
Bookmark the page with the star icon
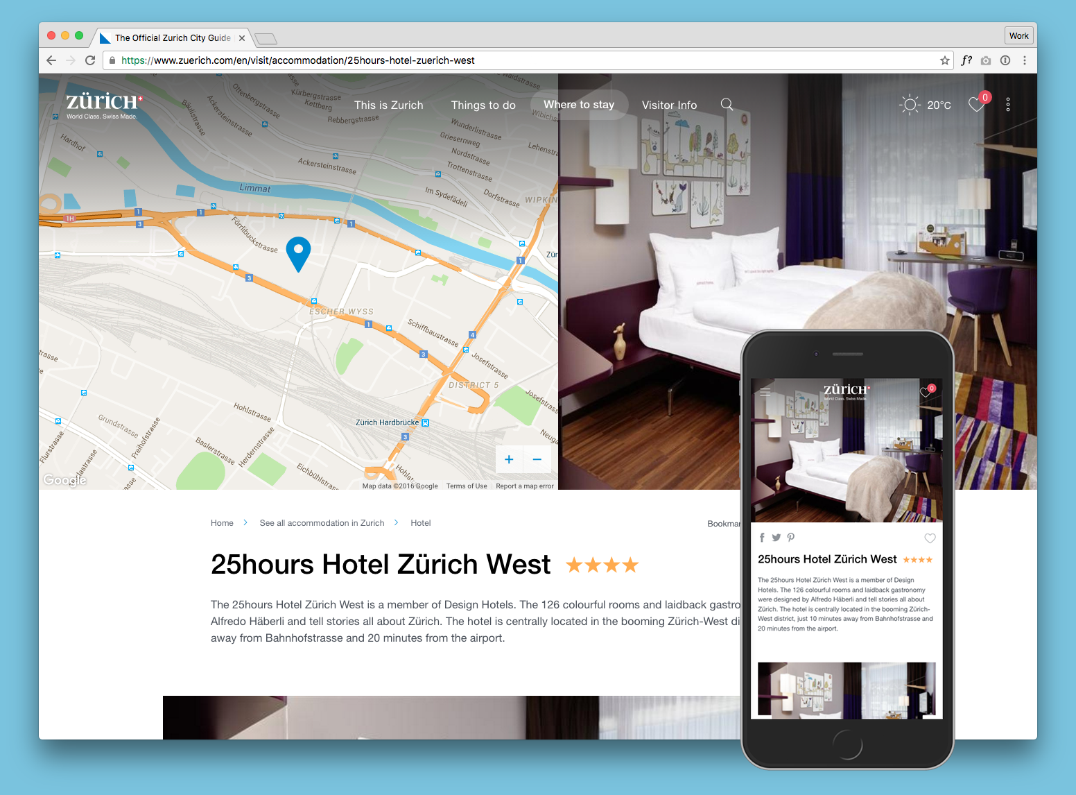944,60
